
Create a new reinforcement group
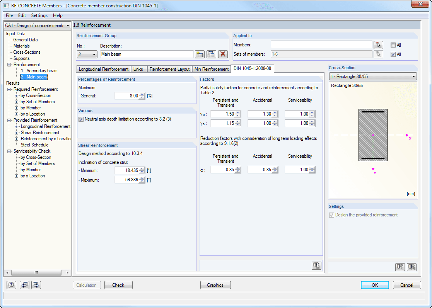pos(200,54)
